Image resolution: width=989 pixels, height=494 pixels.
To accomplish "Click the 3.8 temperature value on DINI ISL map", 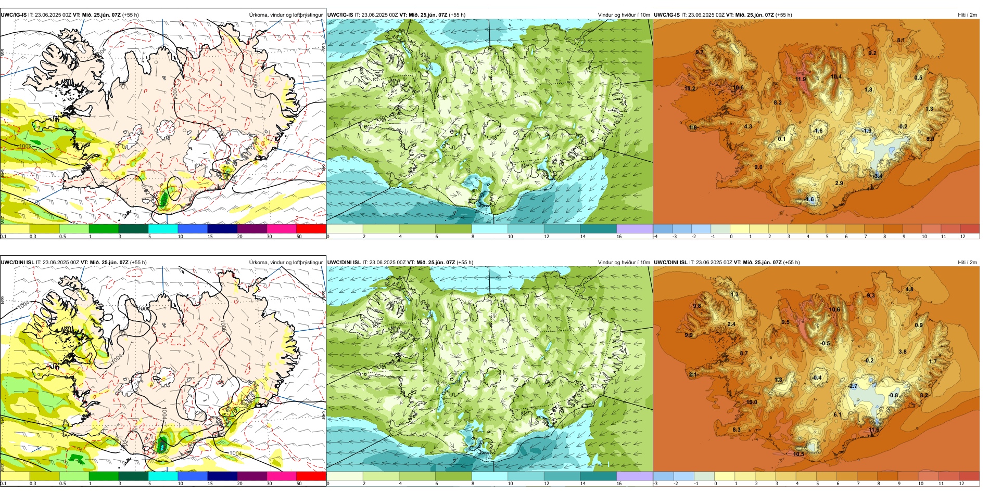I will [903, 352].
